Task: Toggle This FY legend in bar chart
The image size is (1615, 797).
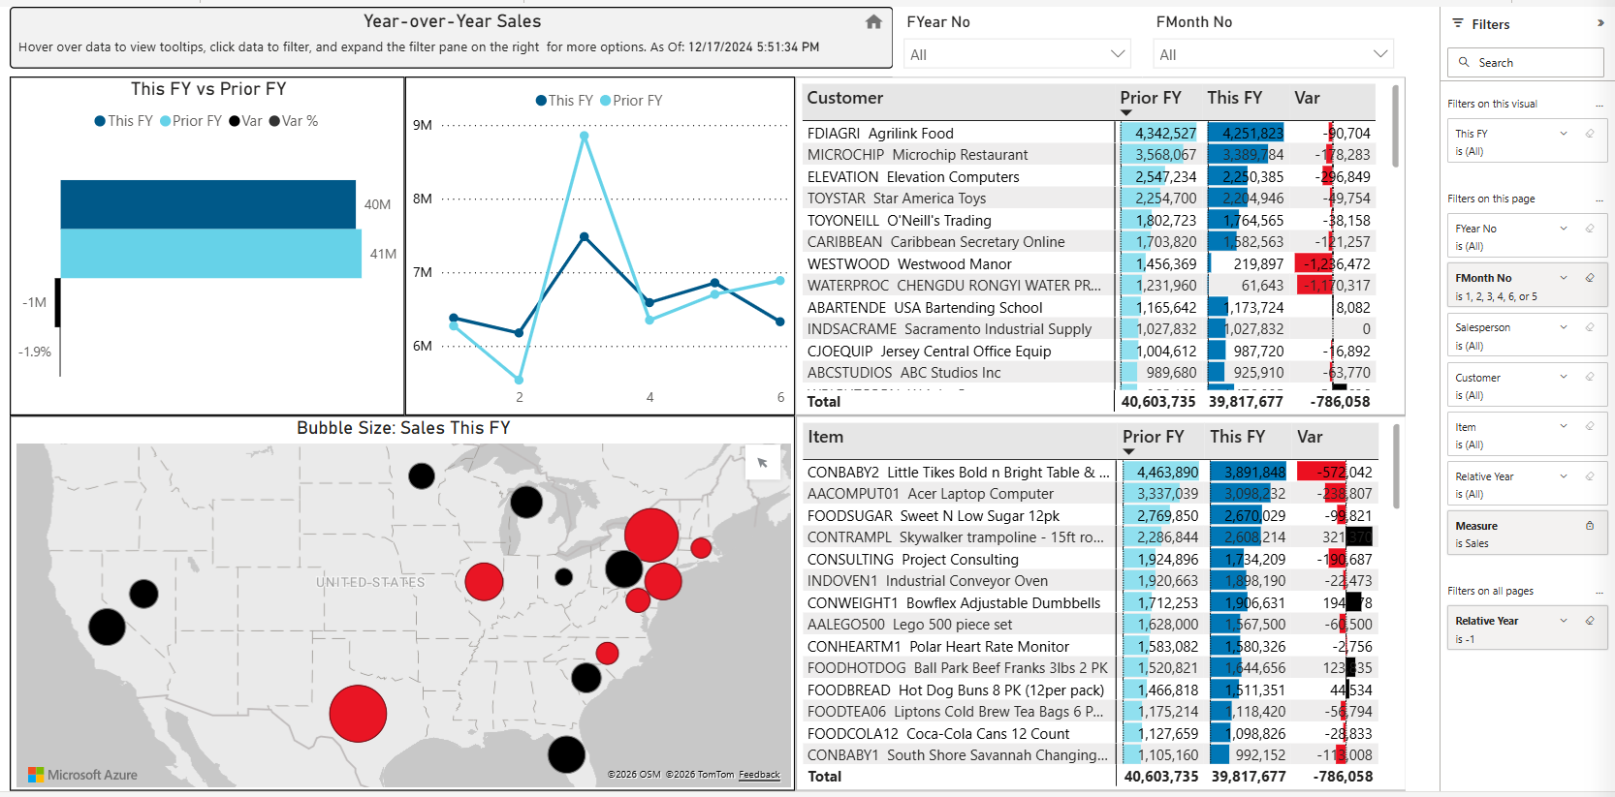Action: click(x=123, y=121)
